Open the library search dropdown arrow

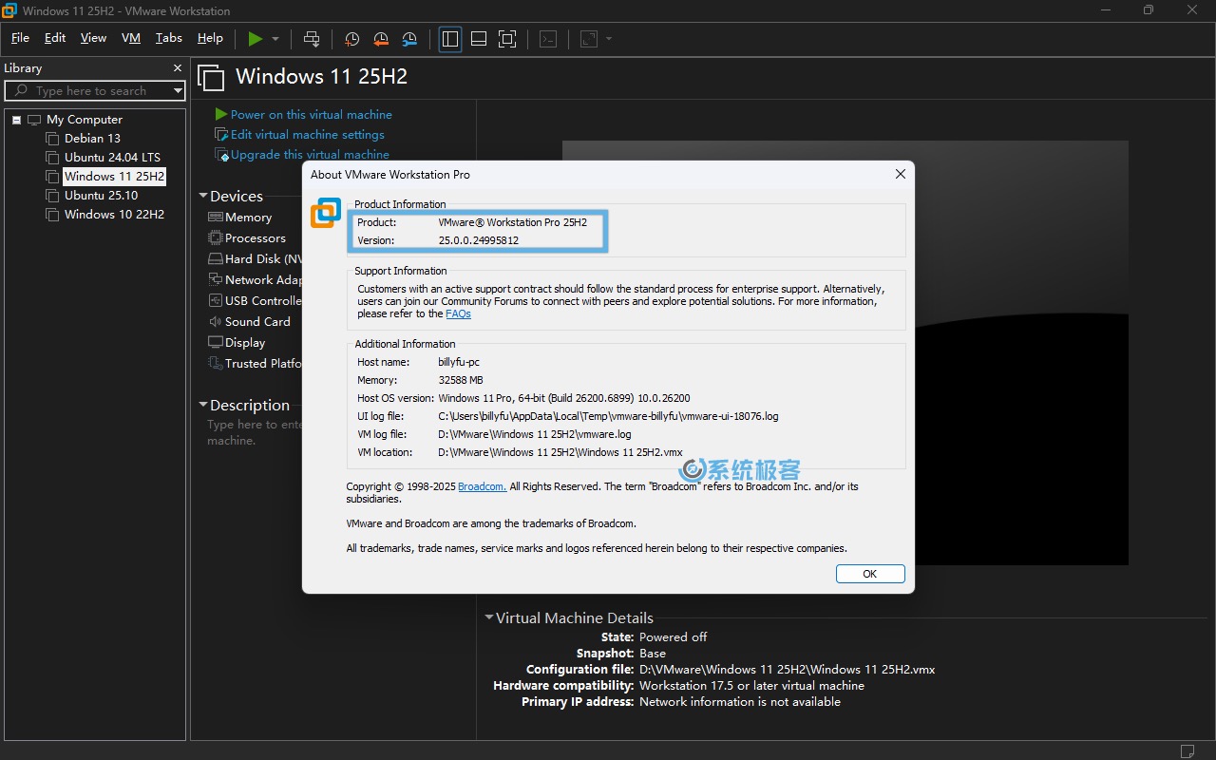click(178, 91)
